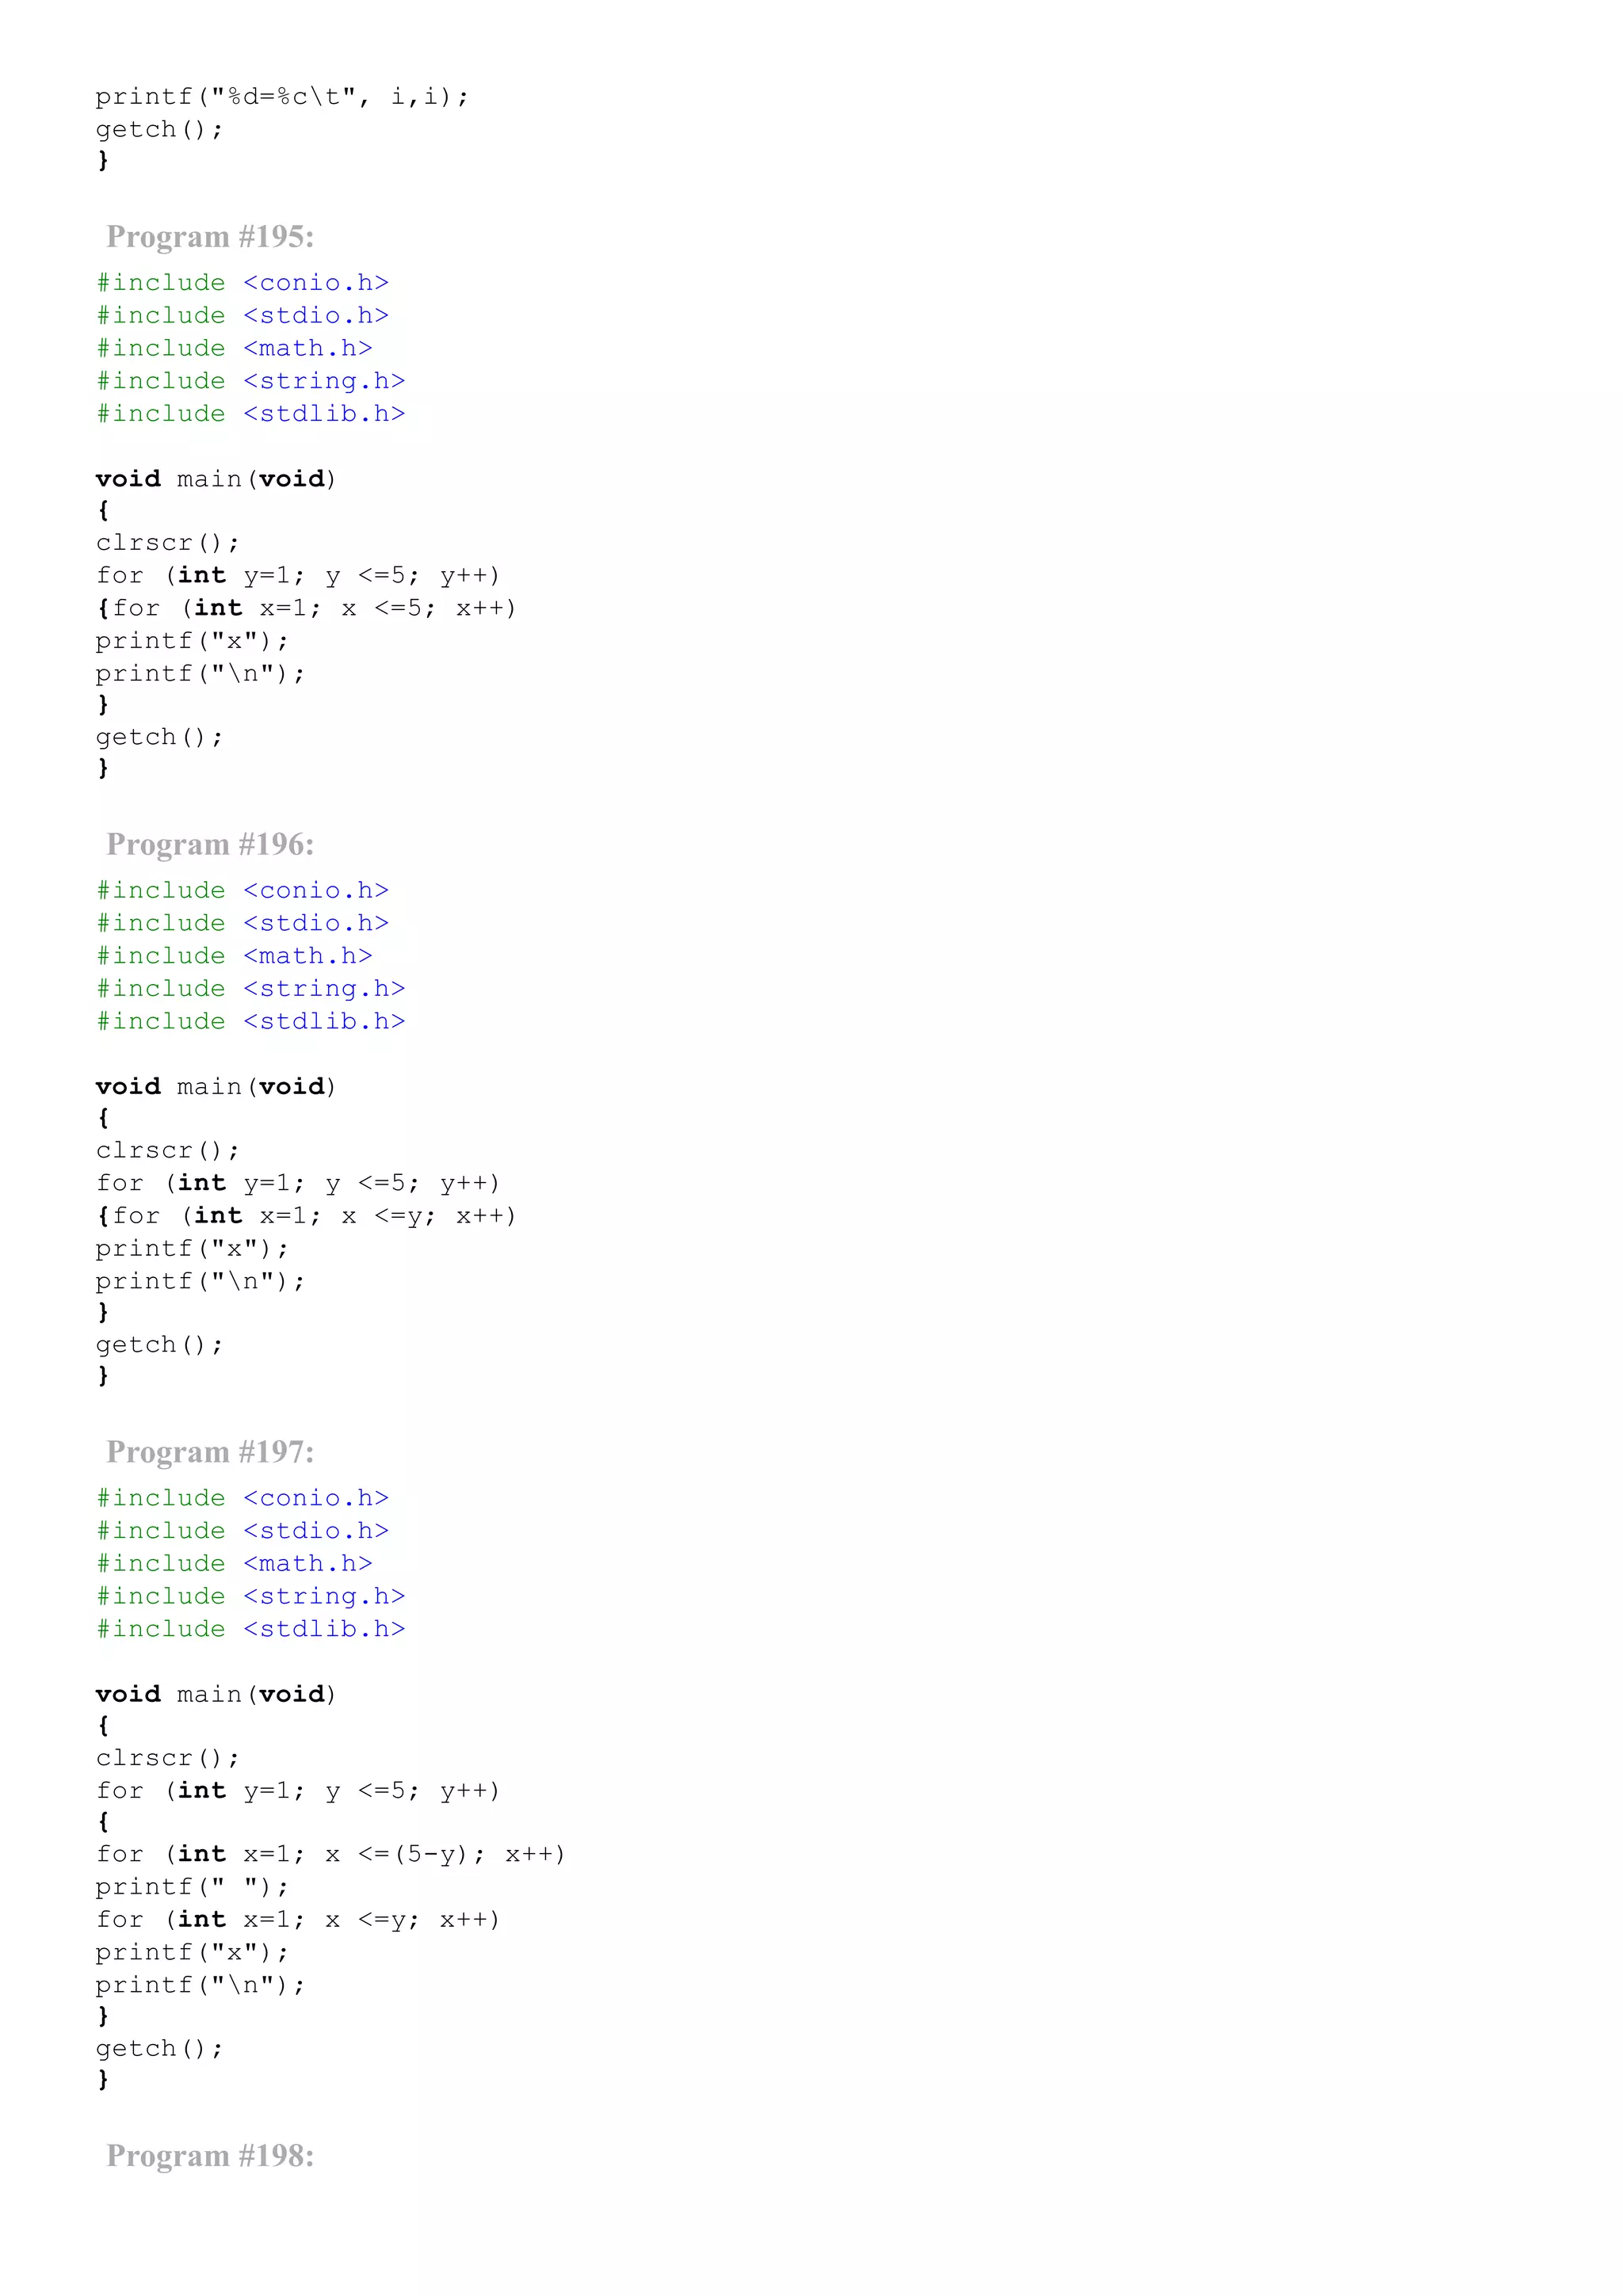The width and height of the screenshot is (1623, 2296).
Task: Click the printf(" "); space-printing line
Action: pos(192,1888)
